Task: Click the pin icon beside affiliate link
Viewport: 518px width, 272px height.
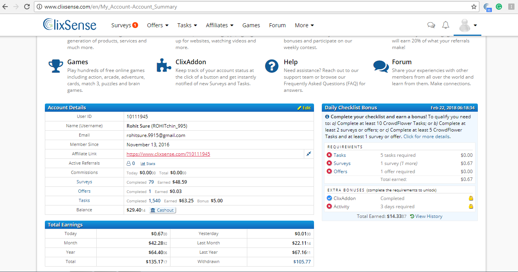Action: click(x=309, y=154)
